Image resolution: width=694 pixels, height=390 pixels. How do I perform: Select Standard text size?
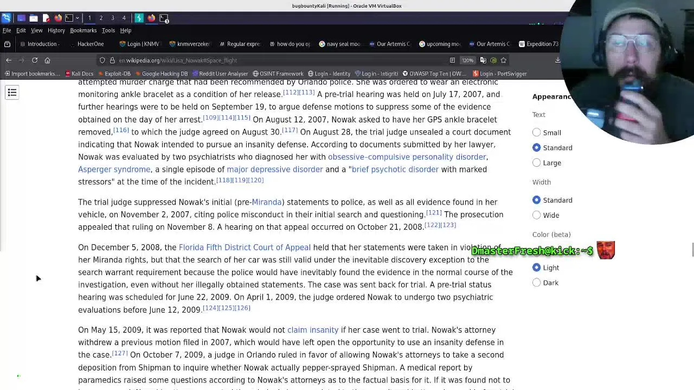[536, 147]
